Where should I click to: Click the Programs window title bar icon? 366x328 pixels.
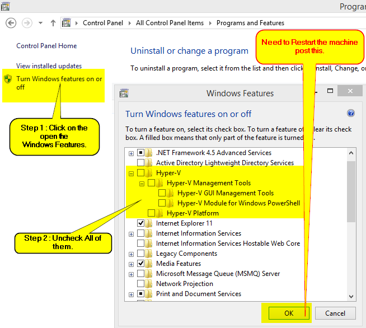coord(5,6)
